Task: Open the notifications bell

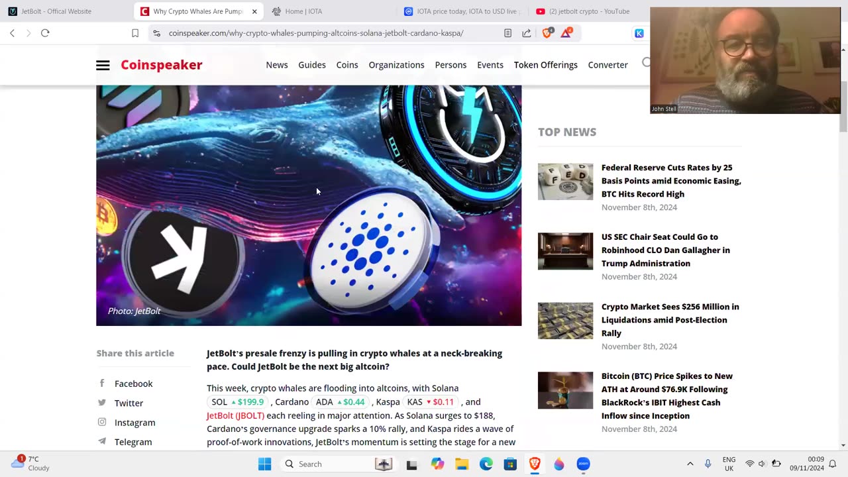Action: [833, 464]
